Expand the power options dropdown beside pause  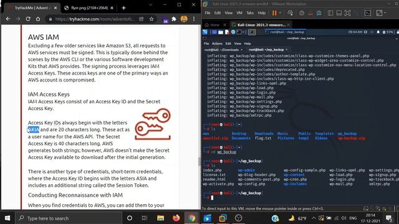(280, 13)
